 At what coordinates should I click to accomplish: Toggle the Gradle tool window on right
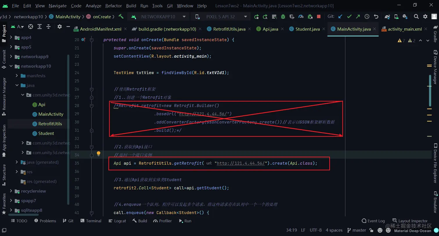point(435,34)
